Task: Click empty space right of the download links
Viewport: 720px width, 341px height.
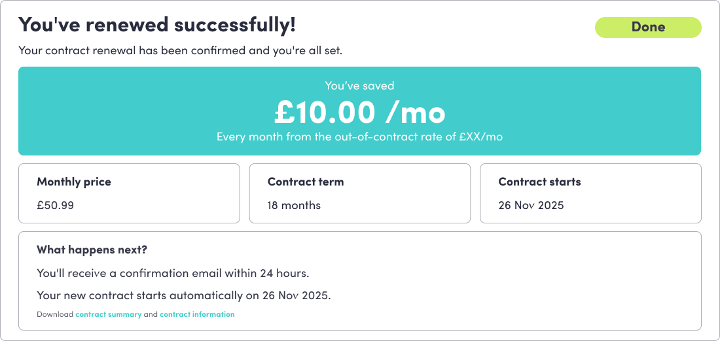Action: (458, 314)
